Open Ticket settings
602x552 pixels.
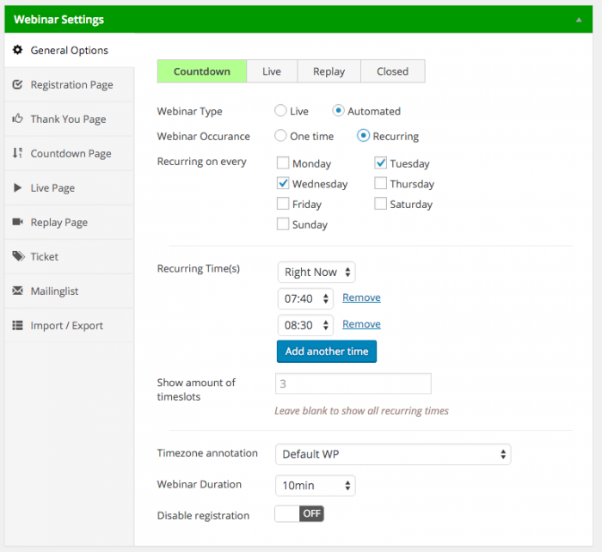70,256
